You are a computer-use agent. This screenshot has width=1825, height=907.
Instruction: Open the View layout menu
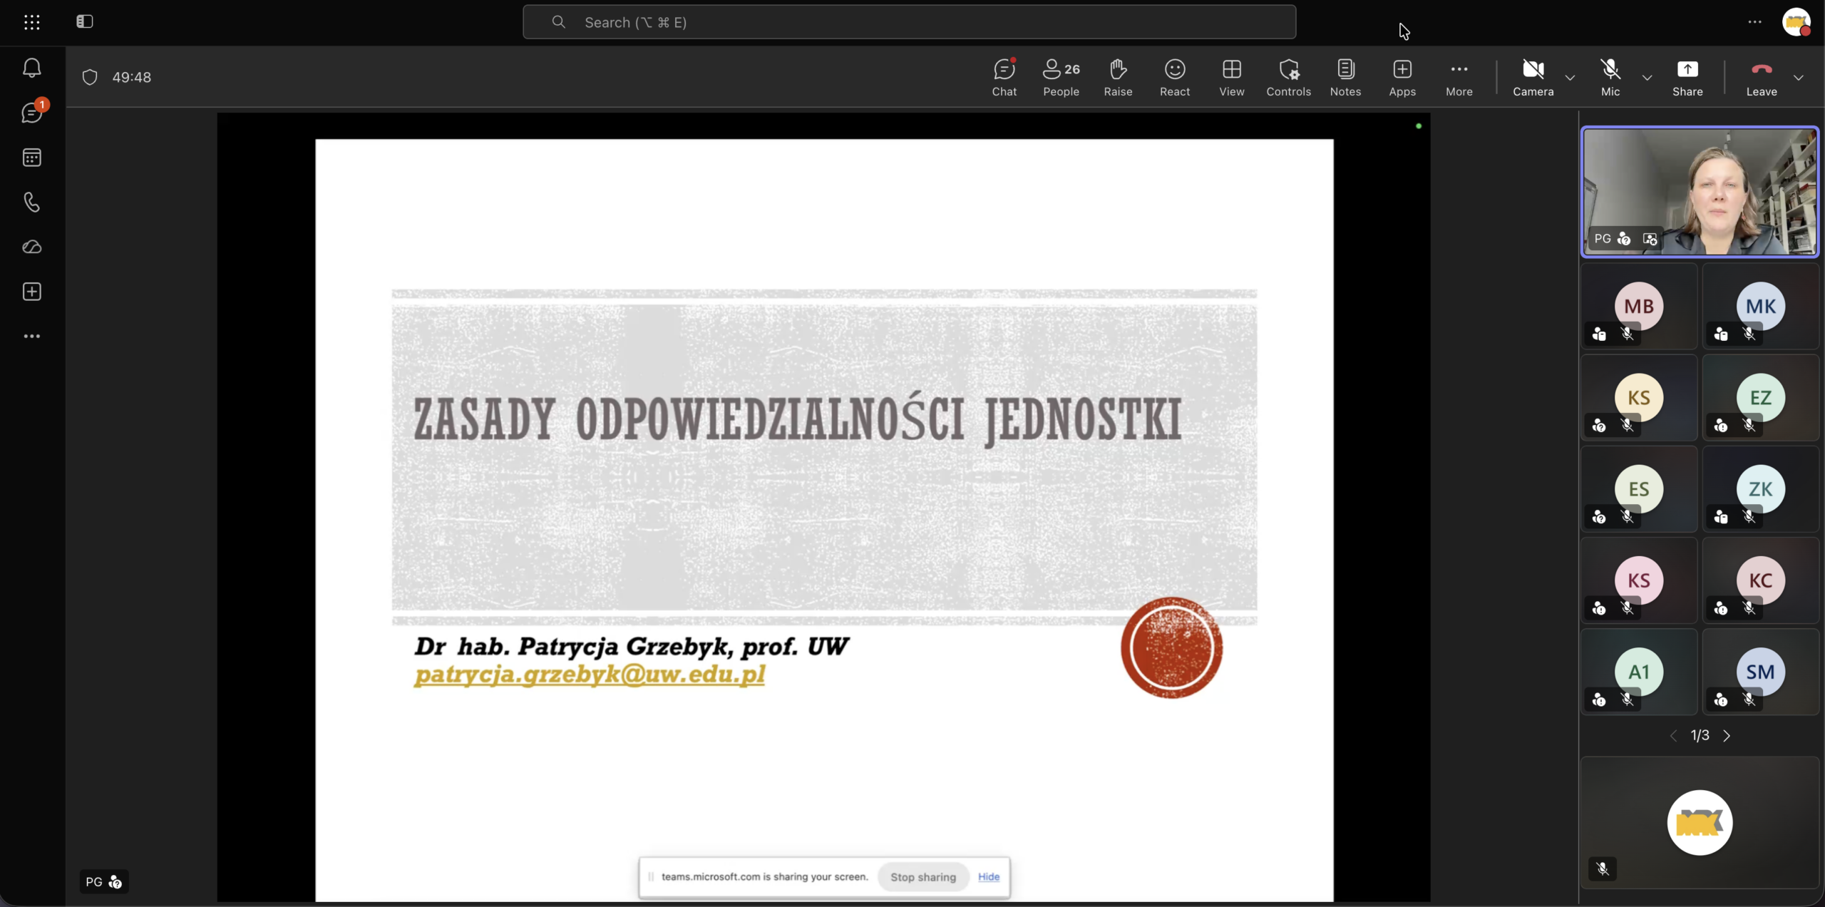[1231, 77]
